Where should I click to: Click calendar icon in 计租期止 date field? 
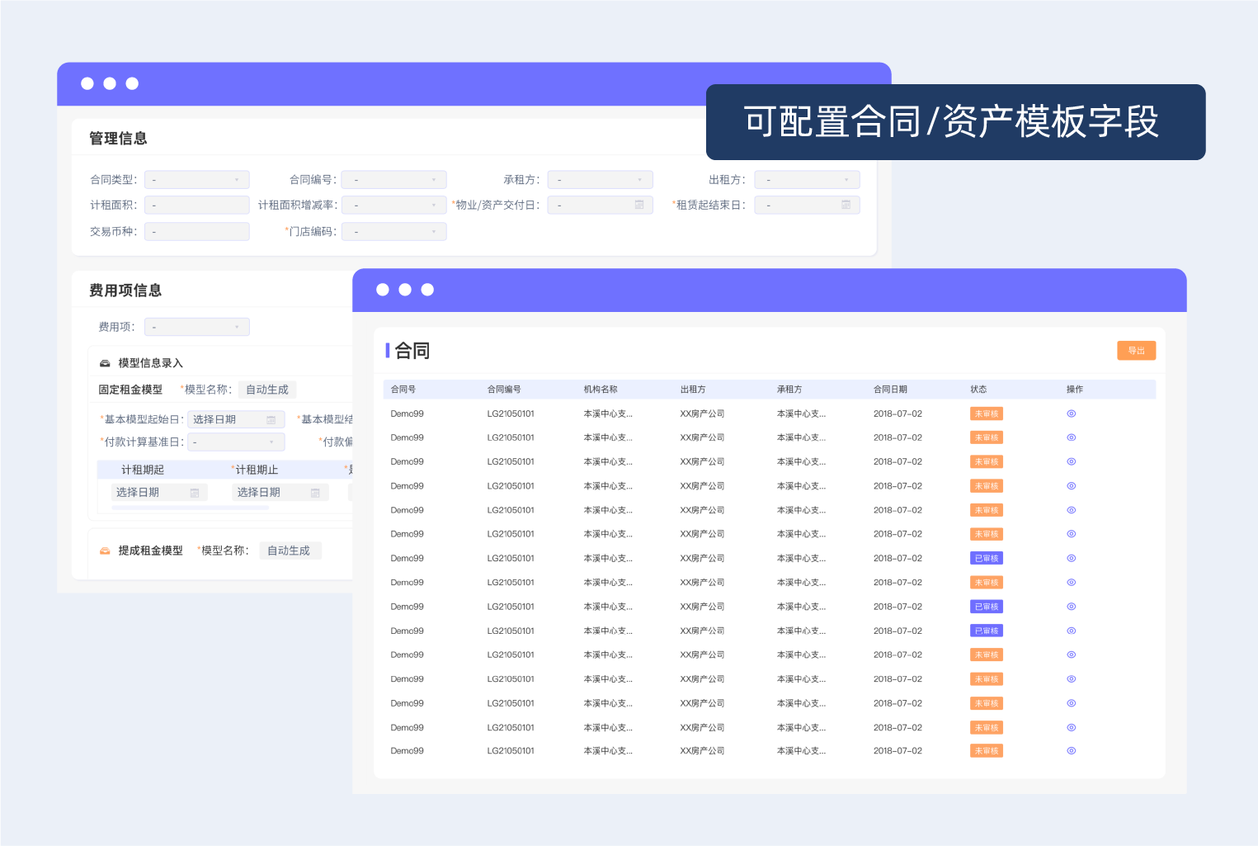pos(315,493)
